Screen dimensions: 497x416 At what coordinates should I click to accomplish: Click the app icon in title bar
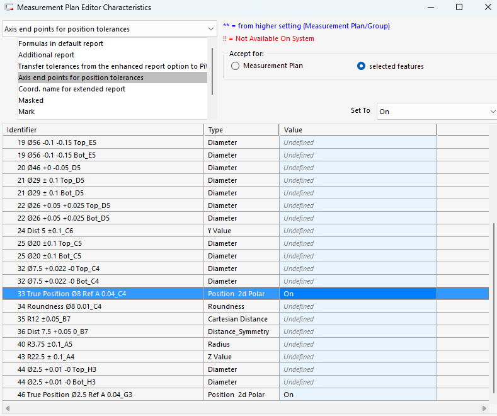coord(8,8)
